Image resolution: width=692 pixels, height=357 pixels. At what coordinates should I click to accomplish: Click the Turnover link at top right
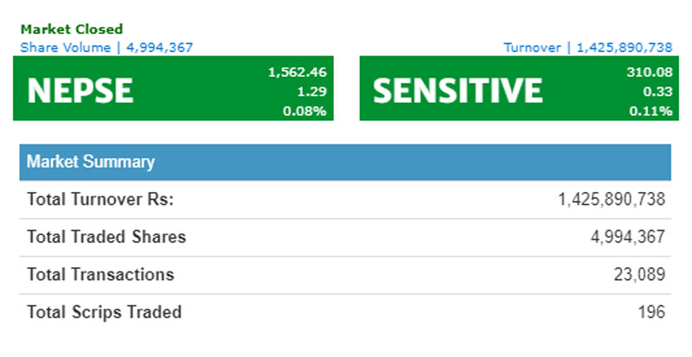588,47
